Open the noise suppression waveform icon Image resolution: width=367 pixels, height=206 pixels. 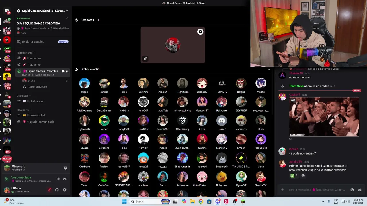(x=58, y=179)
